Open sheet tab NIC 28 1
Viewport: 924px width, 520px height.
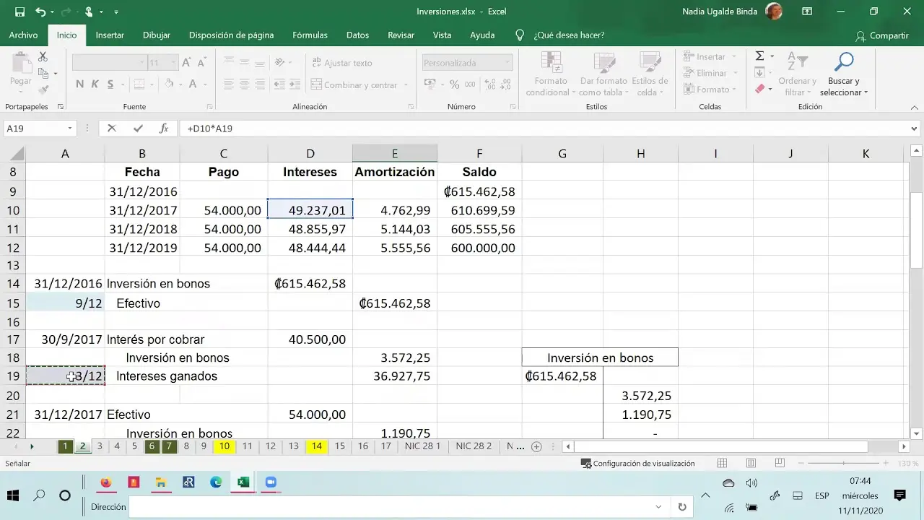pyautogui.click(x=422, y=446)
